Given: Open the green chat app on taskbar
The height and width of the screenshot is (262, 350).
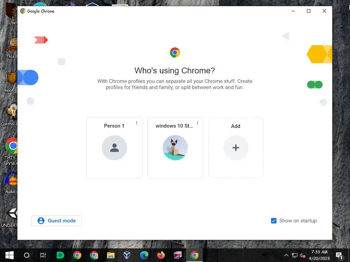Looking at the screenshot, I should click(60, 255).
